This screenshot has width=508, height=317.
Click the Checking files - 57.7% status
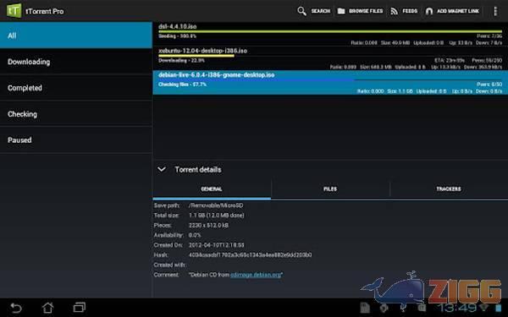[x=182, y=85]
